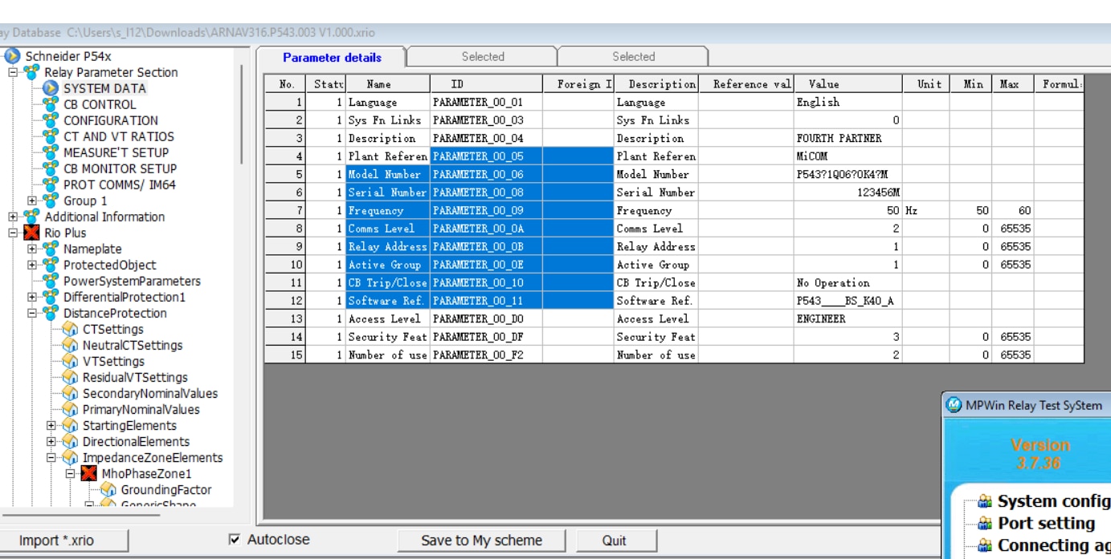Click the DistanceProtection node icon
This screenshot has width=1111, height=559.
tap(51, 313)
